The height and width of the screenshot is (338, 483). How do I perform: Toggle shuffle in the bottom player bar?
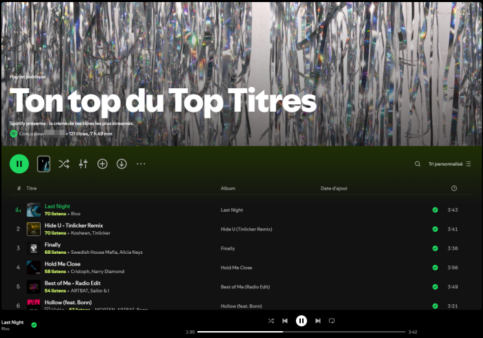click(270, 321)
